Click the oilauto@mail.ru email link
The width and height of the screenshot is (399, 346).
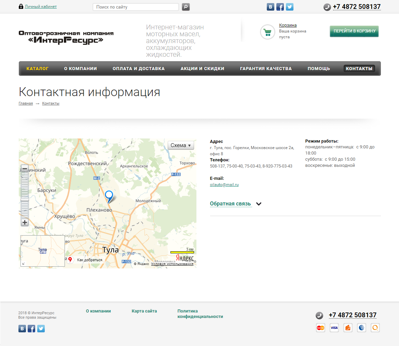pos(224,185)
